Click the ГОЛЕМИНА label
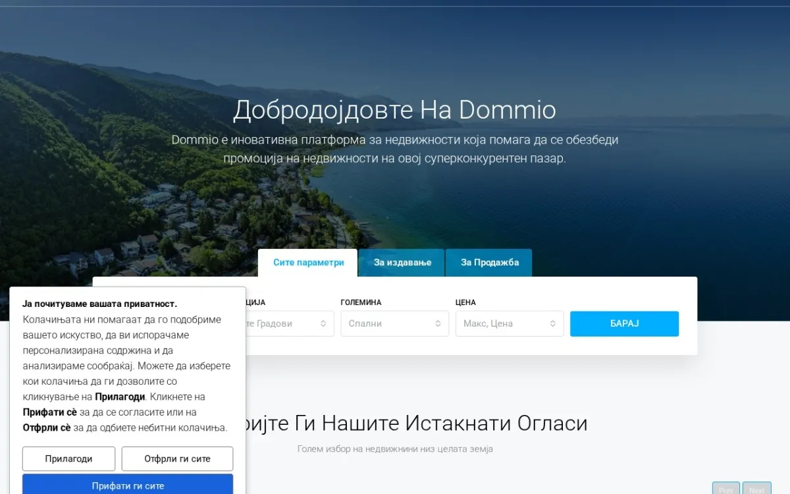This screenshot has width=790, height=494. click(x=361, y=302)
